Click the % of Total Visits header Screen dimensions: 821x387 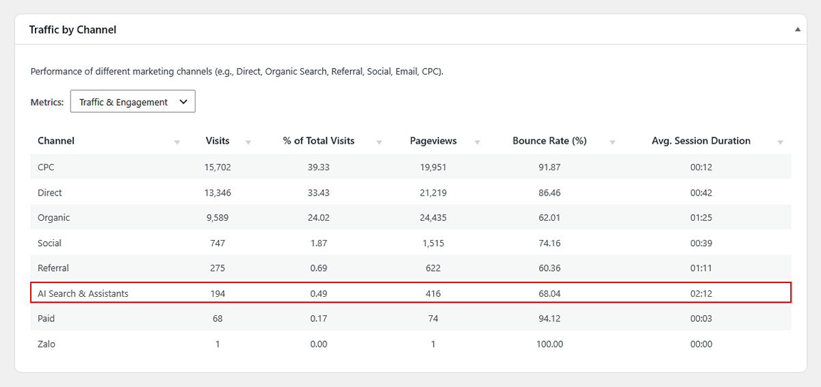pyautogui.click(x=319, y=141)
